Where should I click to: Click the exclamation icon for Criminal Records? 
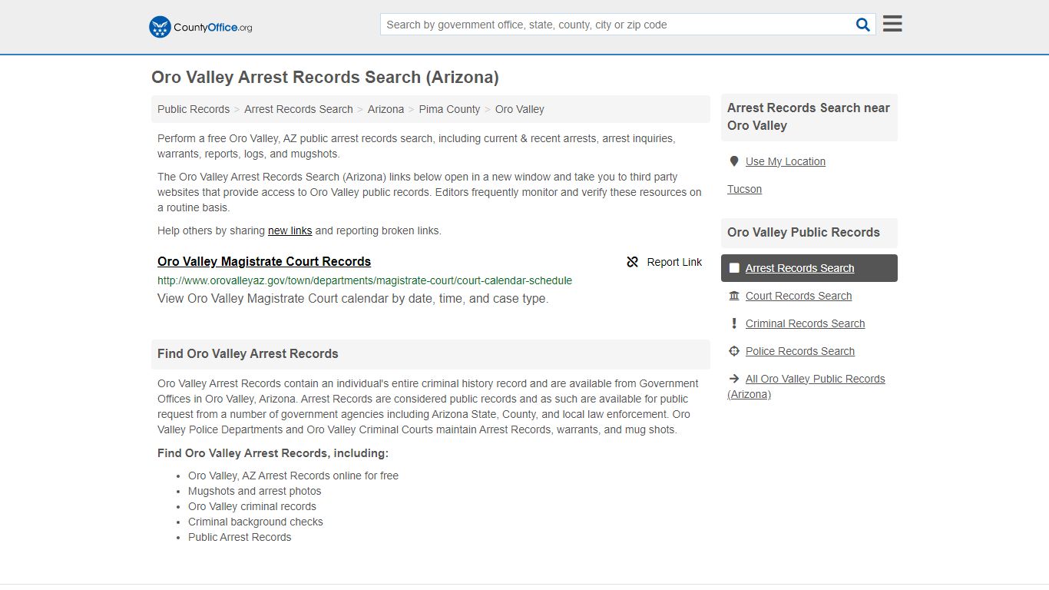click(734, 323)
